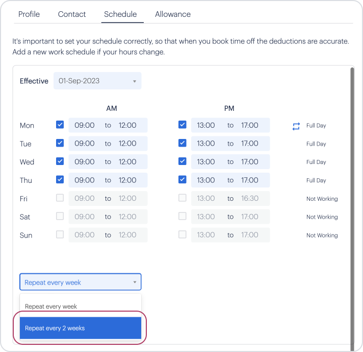Edit Monday AM start time 09:00
Viewport: 363px width, 352px height.
[x=85, y=125]
